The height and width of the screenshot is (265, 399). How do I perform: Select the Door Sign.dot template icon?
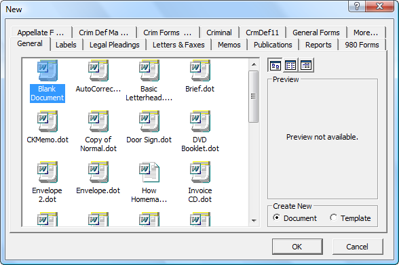coord(149,121)
